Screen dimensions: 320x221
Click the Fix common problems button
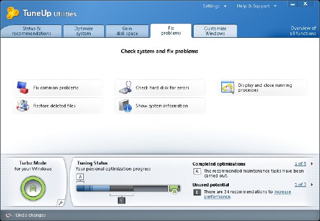point(58,87)
